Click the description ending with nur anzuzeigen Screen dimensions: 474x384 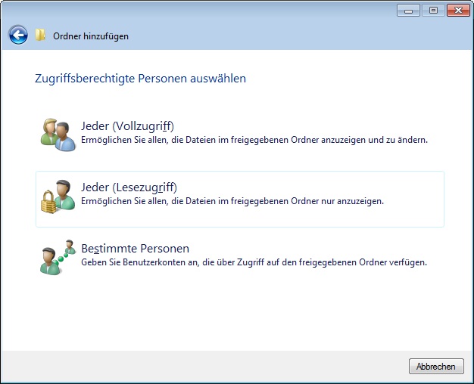pos(232,201)
